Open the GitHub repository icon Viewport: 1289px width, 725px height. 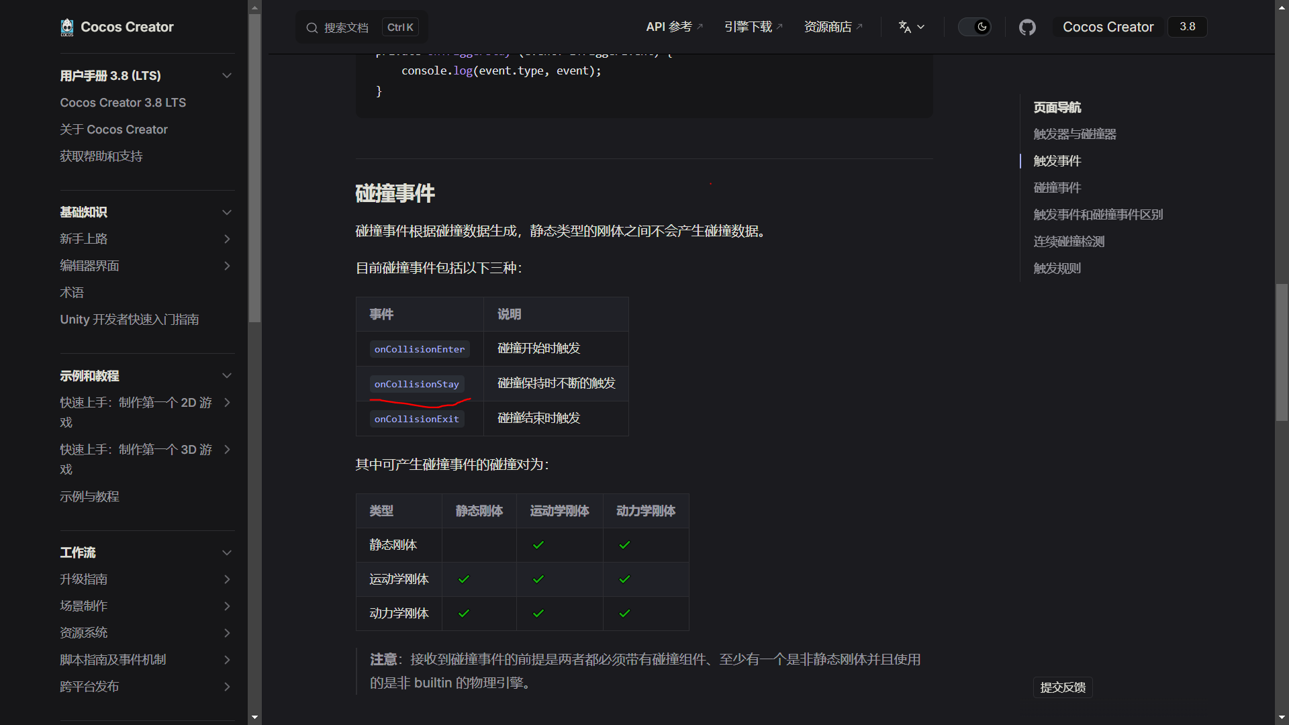tap(1027, 27)
